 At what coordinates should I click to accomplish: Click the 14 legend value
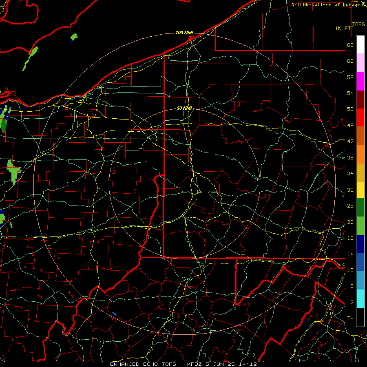pos(350,254)
